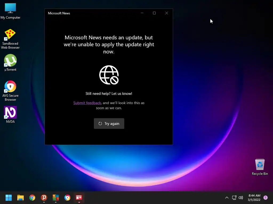The width and height of the screenshot is (273, 204).
Task: Select the NVDA desktop shortcut
Action: [x=10, y=115]
